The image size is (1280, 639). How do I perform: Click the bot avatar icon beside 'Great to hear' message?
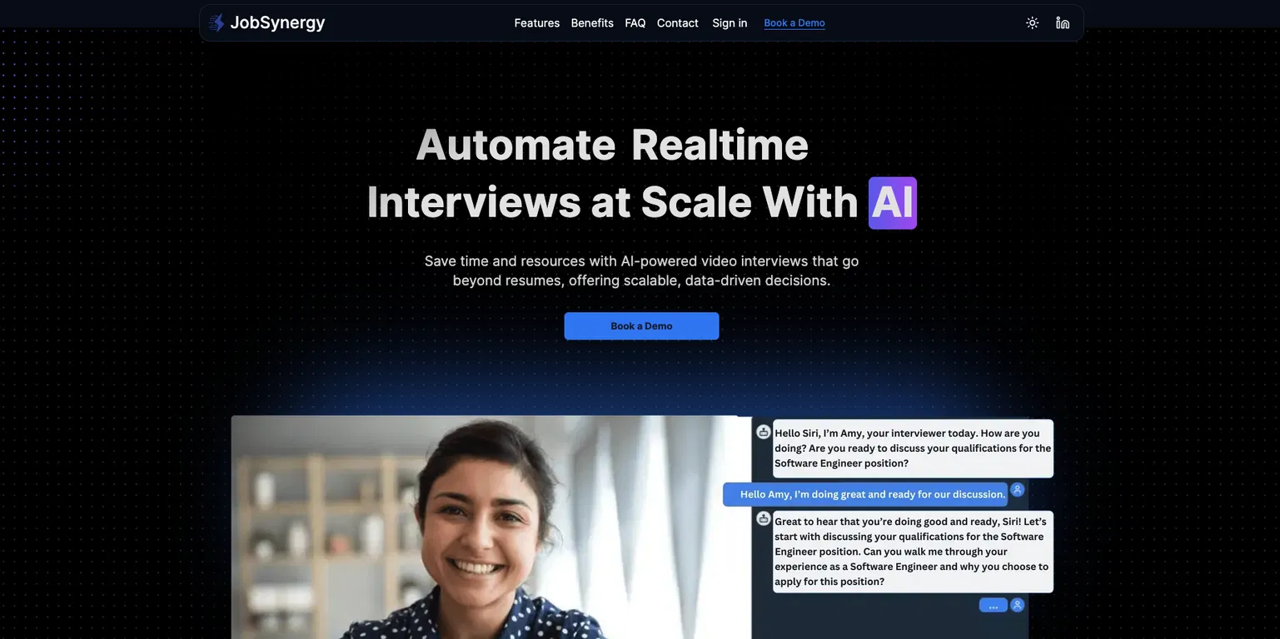764,518
